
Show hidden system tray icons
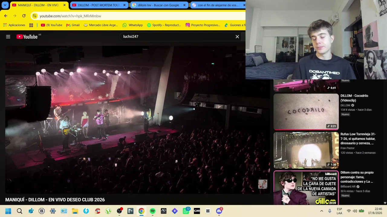321,211
